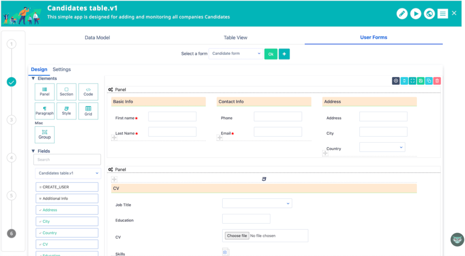Screen dimensions: 465x256
Task: Collapse the Fields section
Action: click(33, 151)
